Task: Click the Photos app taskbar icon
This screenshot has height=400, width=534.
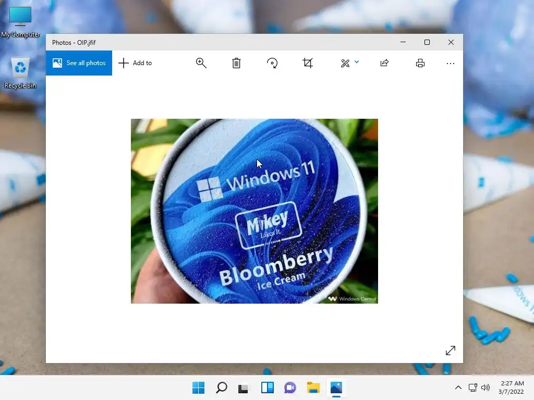Action: [x=336, y=387]
